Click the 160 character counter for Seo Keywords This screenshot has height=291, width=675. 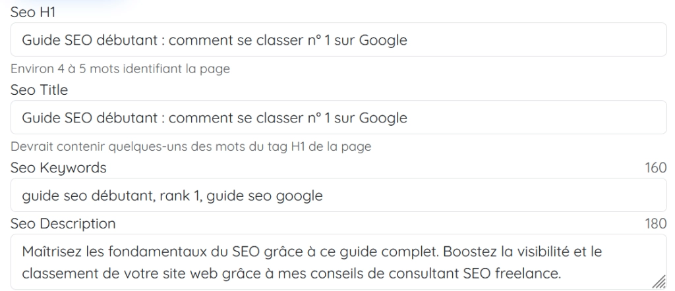pyautogui.click(x=656, y=168)
